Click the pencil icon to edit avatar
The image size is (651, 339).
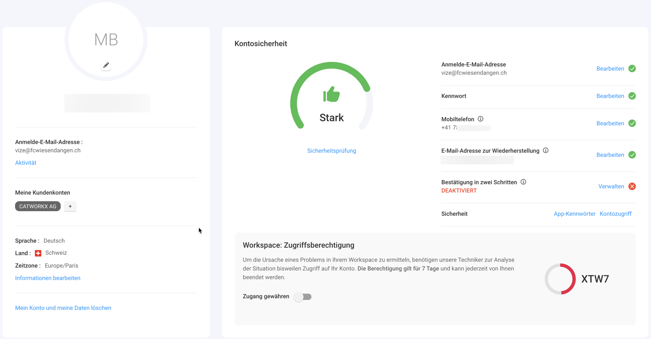106,66
